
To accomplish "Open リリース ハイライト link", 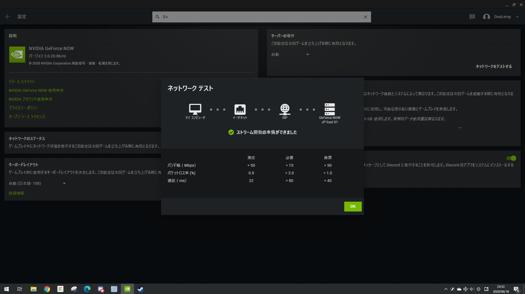I will point(22,82).
